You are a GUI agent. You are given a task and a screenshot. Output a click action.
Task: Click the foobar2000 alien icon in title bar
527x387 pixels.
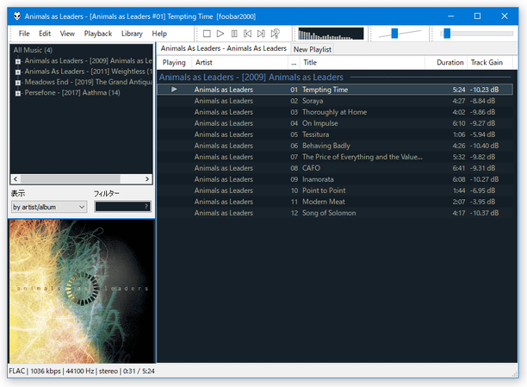tap(17, 16)
